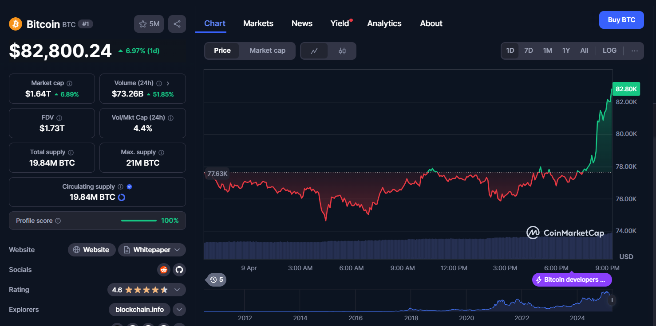Open Vol/Mkt Cap (24h) info icon
The image size is (656, 326).
(x=171, y=118)
